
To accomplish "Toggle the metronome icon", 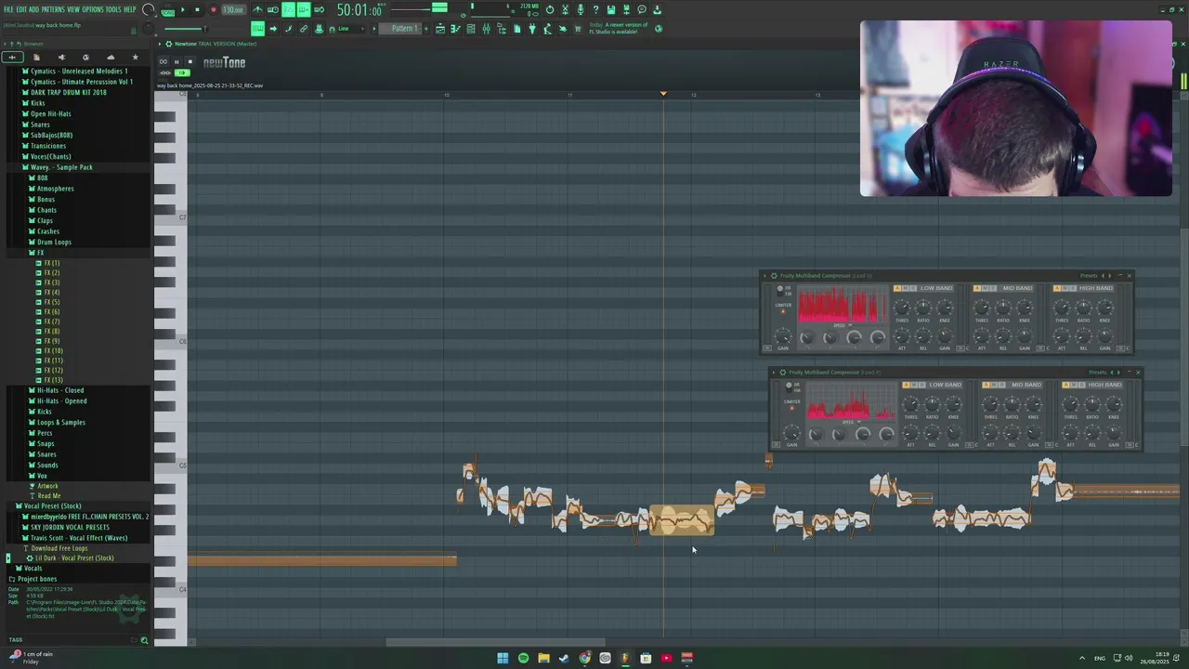I will click(x=257, y=9).
